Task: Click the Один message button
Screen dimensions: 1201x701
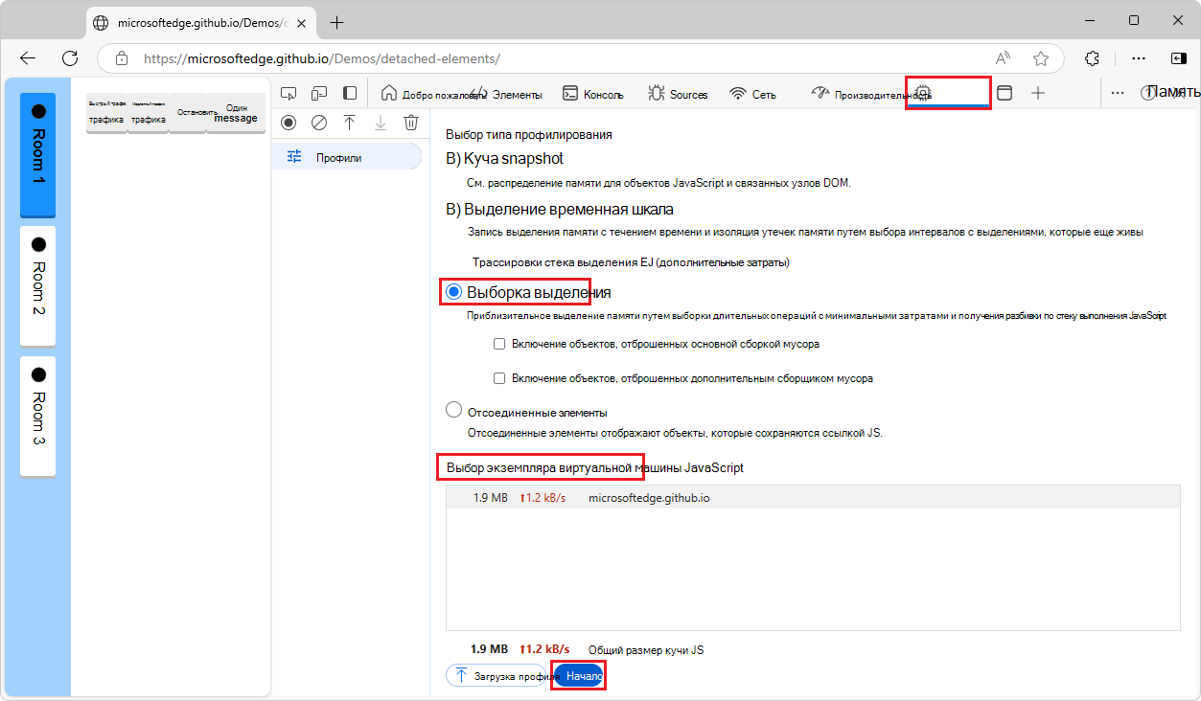Action: coord(236,113)
